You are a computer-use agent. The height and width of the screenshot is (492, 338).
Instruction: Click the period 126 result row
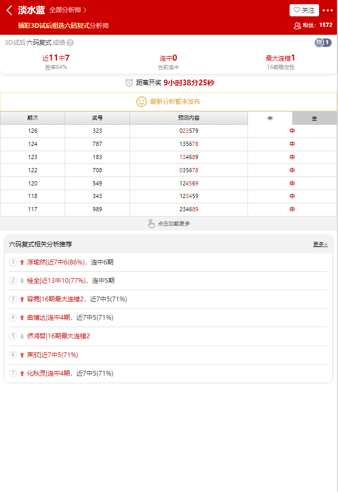click(168, 131)
